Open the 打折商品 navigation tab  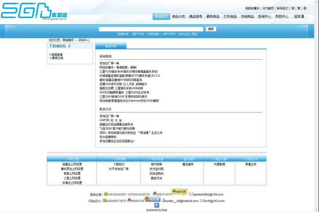click(x=230, y=17)
